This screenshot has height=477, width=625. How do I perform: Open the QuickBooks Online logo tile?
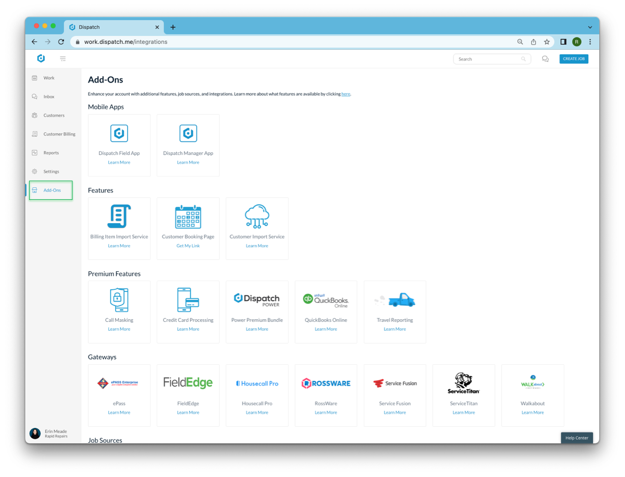pyautogui.click(x=326, y=300)
